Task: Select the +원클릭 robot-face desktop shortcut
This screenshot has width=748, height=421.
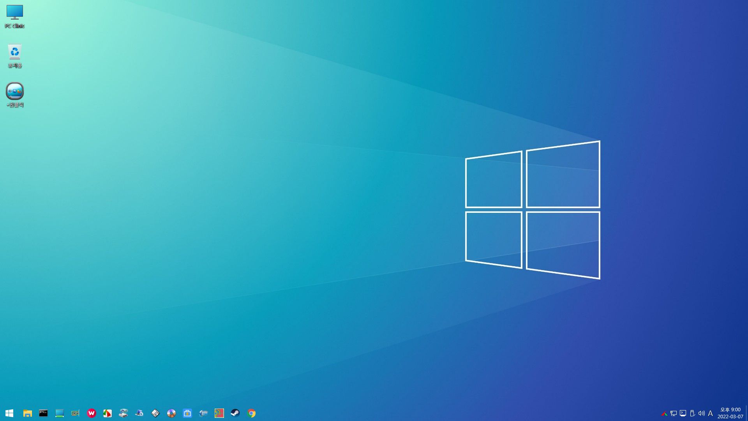Action: coord(15,95)
